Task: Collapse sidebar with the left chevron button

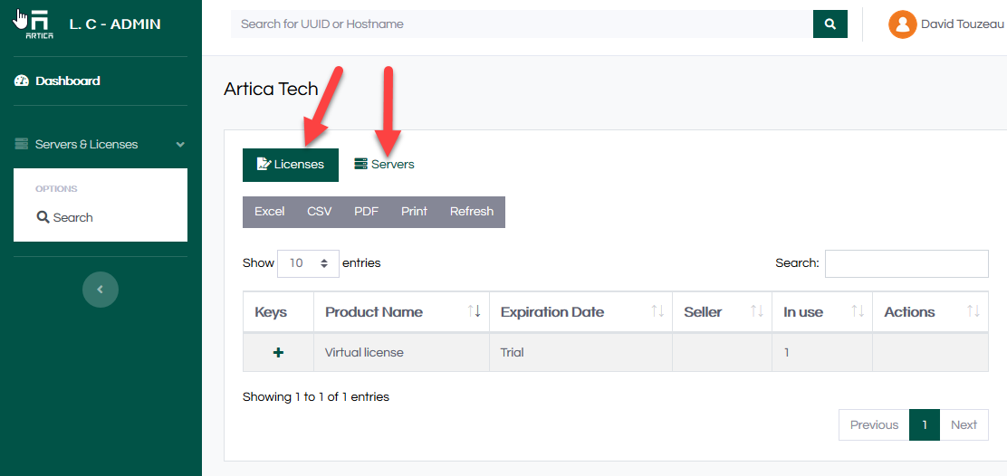Action: [x=101, y=290]
